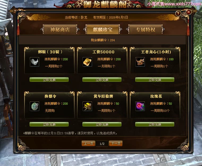Redeem 黄车经验牌 with 立即兑换
Image resolution: width=202 pixels, height=166 pixels.
tap(102, 124)
